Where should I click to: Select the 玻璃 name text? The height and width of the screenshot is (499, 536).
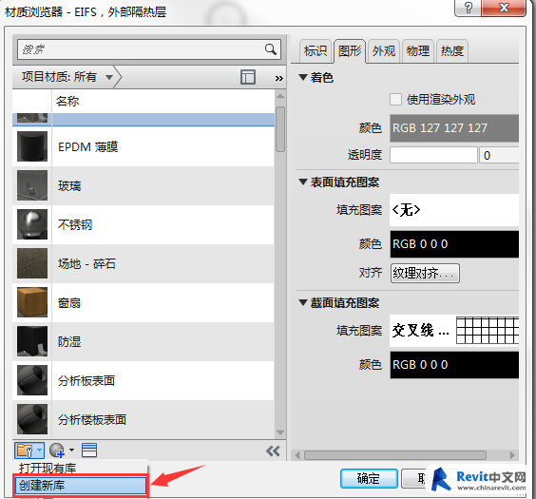pos(69,186)
